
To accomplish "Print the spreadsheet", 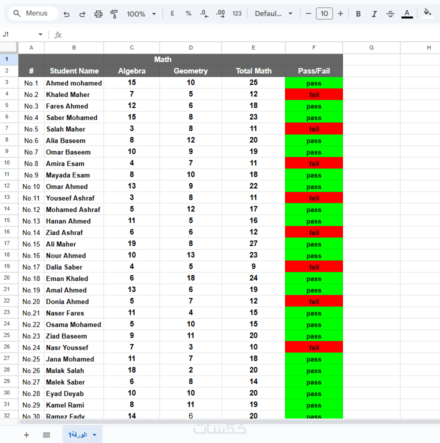I will pyautogui.click(x=98, y=14).
